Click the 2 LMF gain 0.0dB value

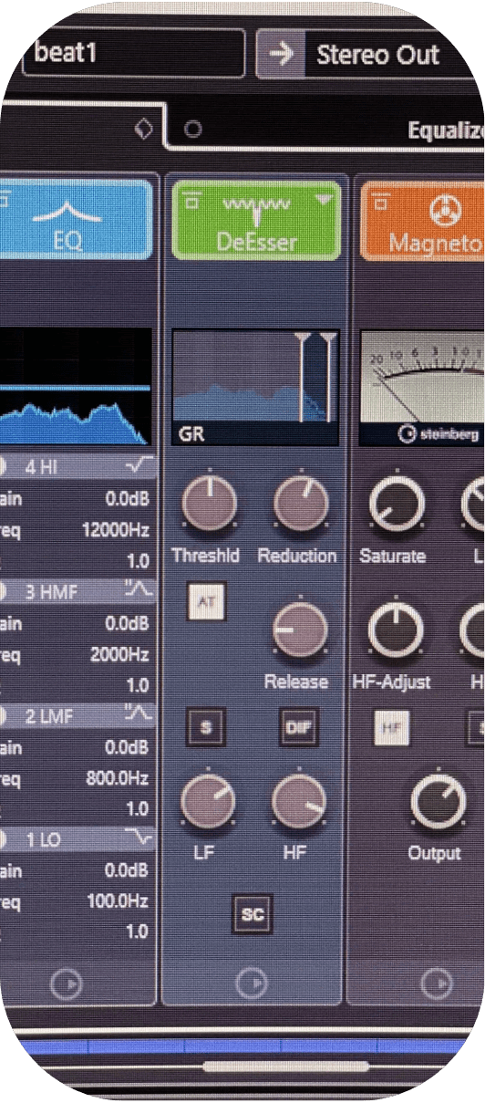(x=126, y=748)
